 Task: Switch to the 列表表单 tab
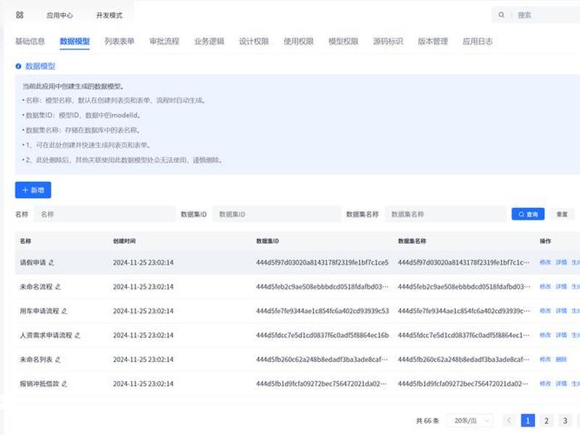(119, 41)
